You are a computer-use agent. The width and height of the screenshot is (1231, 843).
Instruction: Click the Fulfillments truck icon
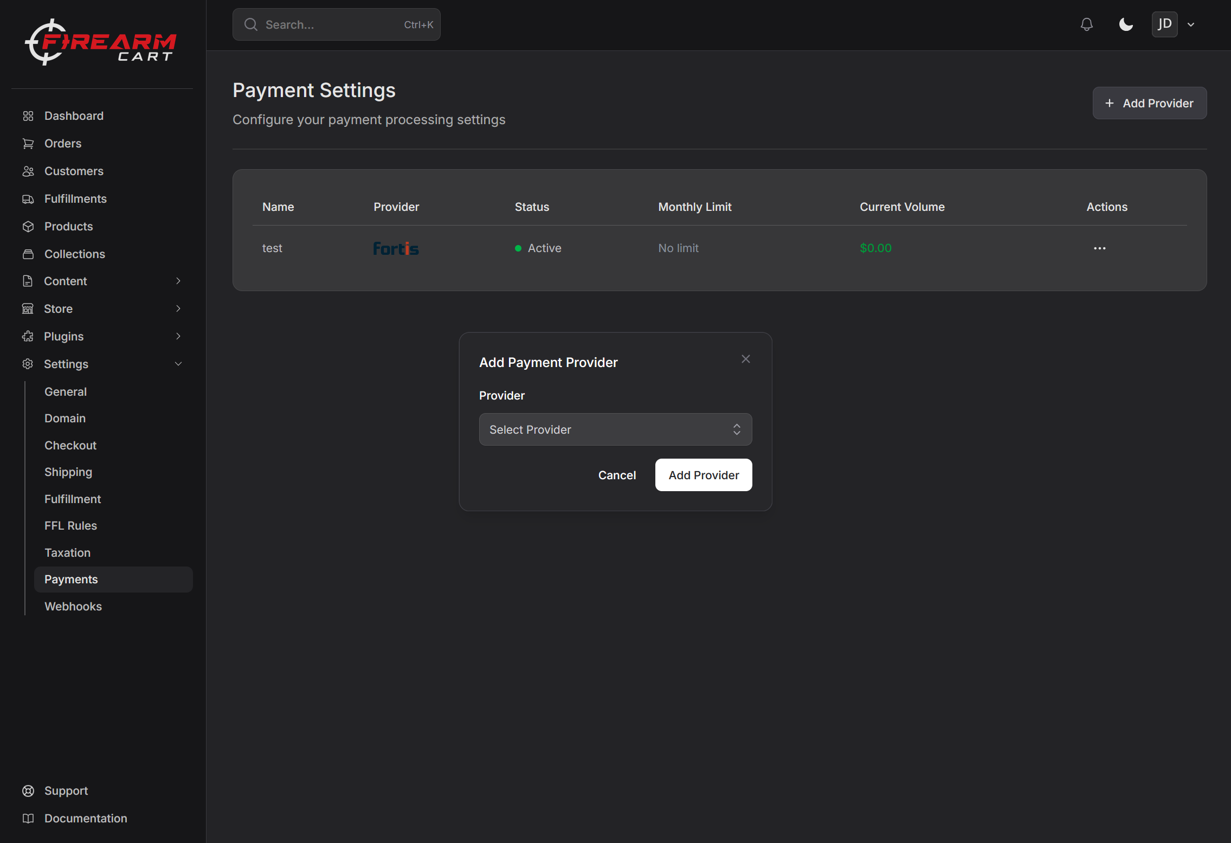pyautogui.click(x=28, y=199)
